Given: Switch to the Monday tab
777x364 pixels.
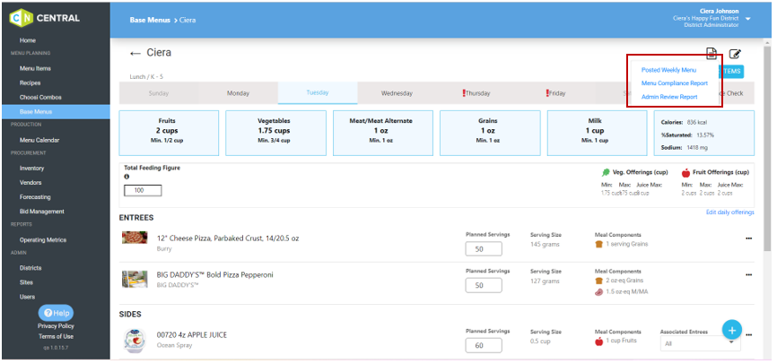Looking at the screenshot, I should point(239,93).
